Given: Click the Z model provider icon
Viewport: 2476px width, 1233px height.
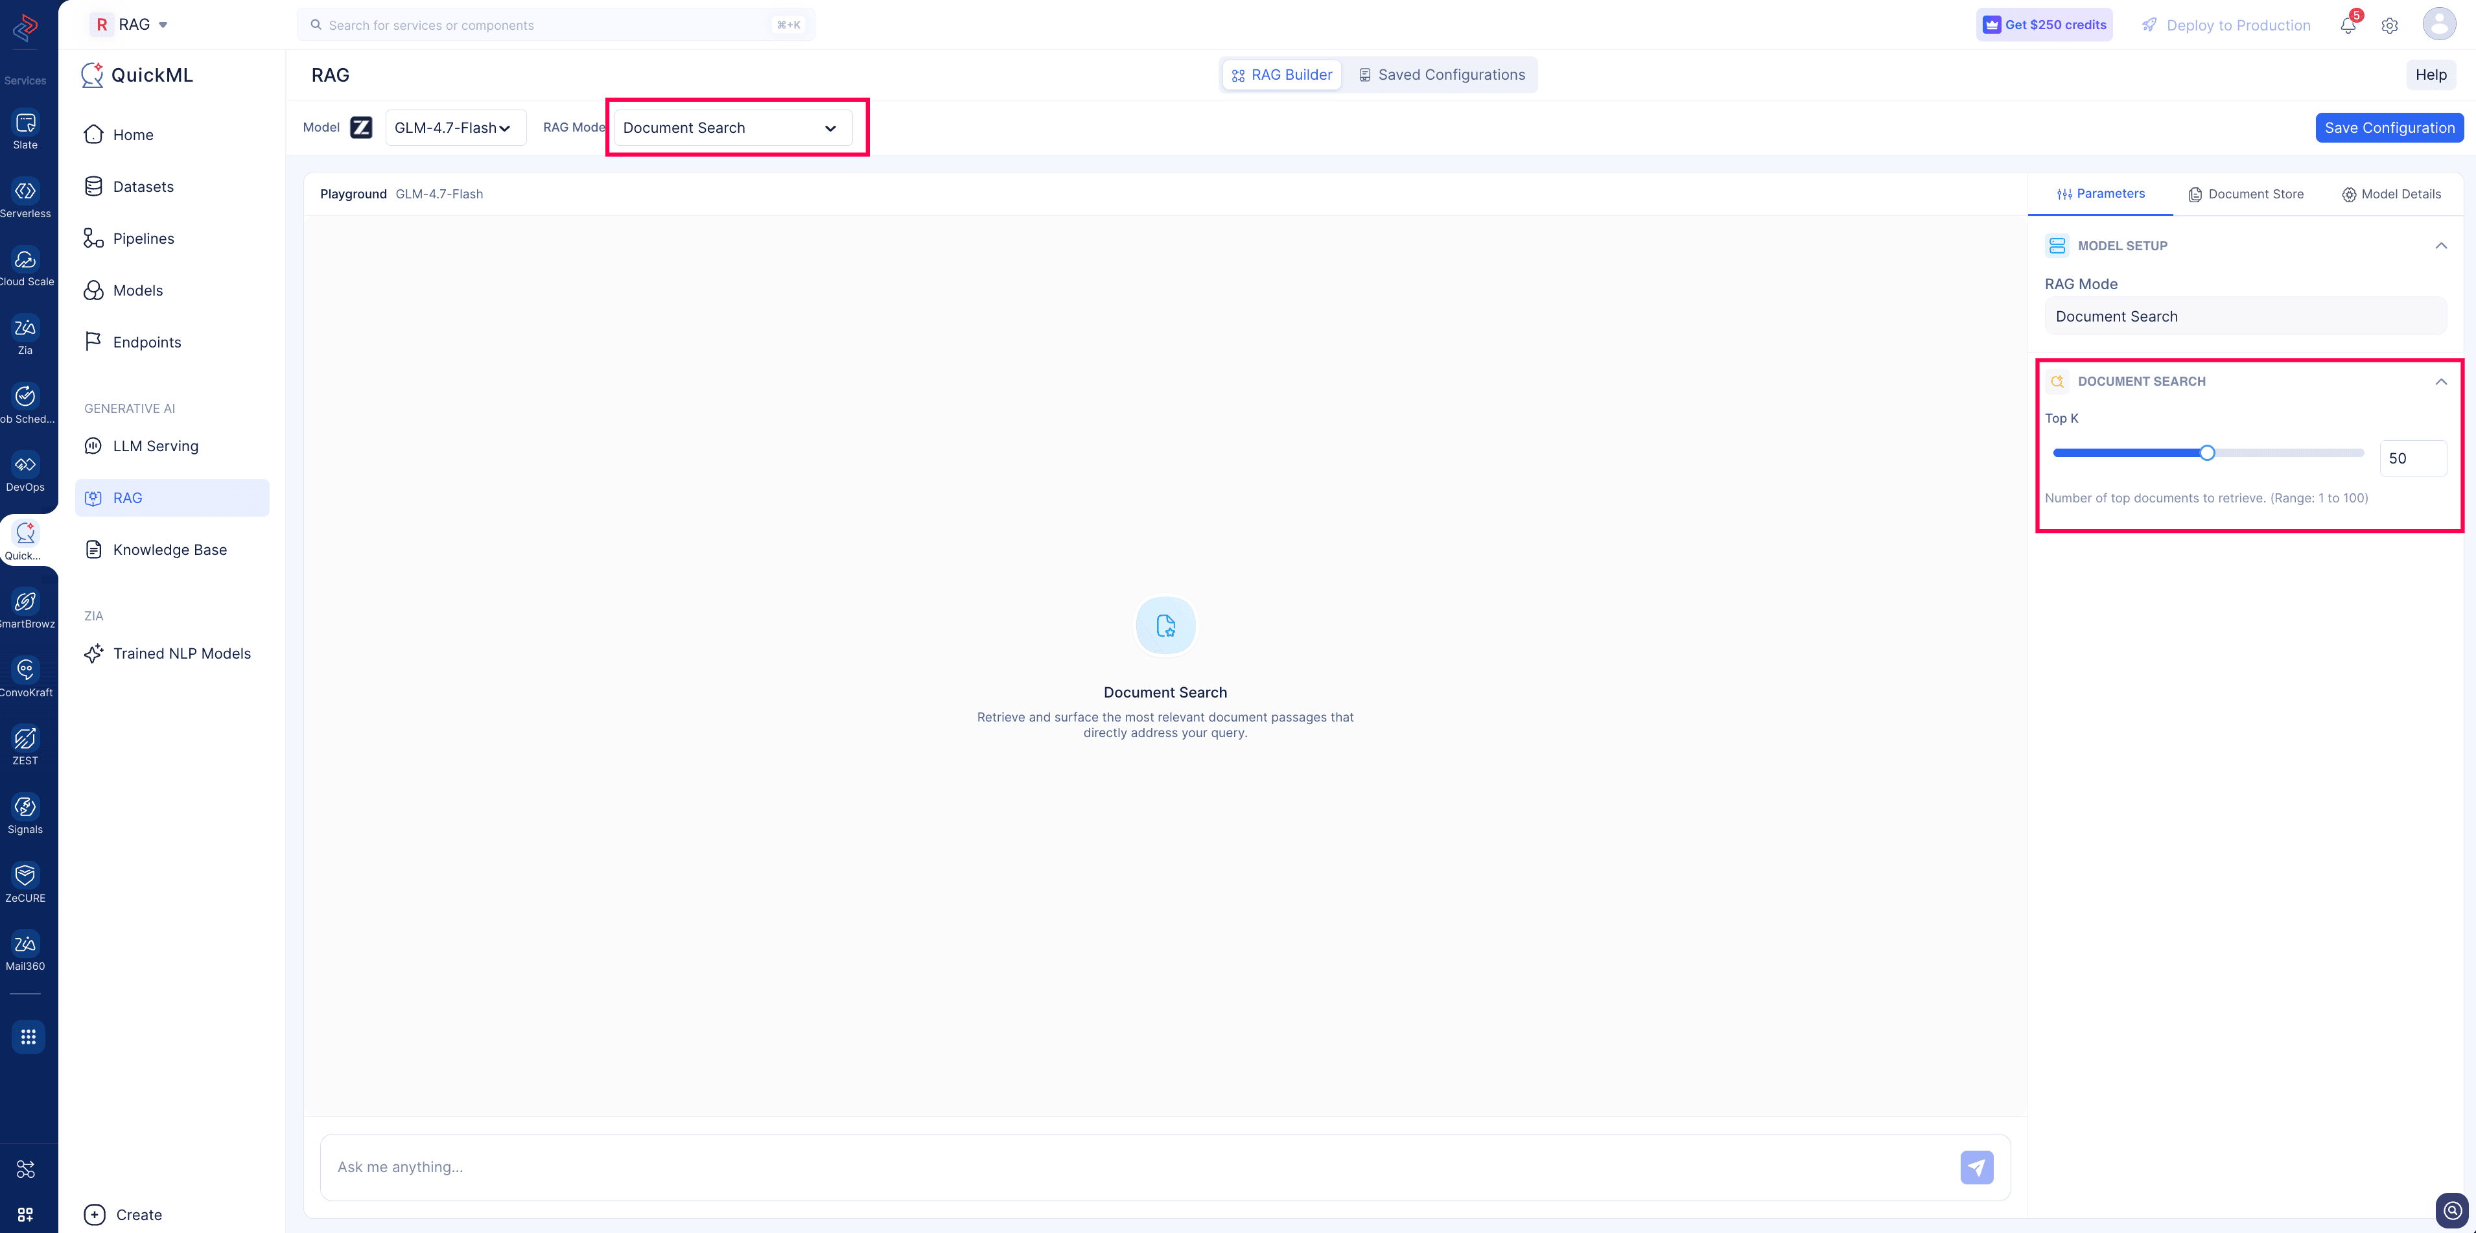Looking at the screenshot, I should coord(362,128).
